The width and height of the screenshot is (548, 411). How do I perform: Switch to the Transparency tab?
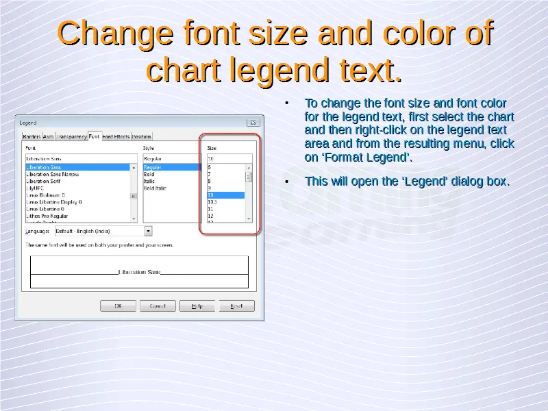pyautogui.click(x=71, y=136)
